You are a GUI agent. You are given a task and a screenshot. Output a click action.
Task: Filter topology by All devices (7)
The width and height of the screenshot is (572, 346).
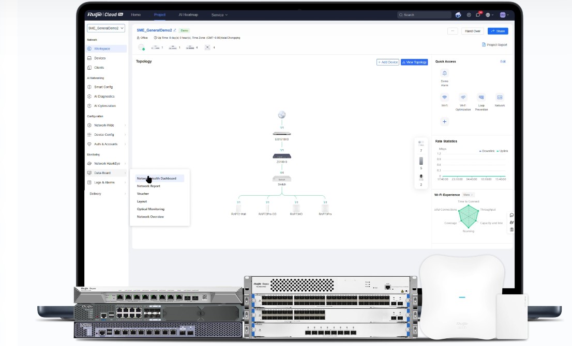[421, 146]
